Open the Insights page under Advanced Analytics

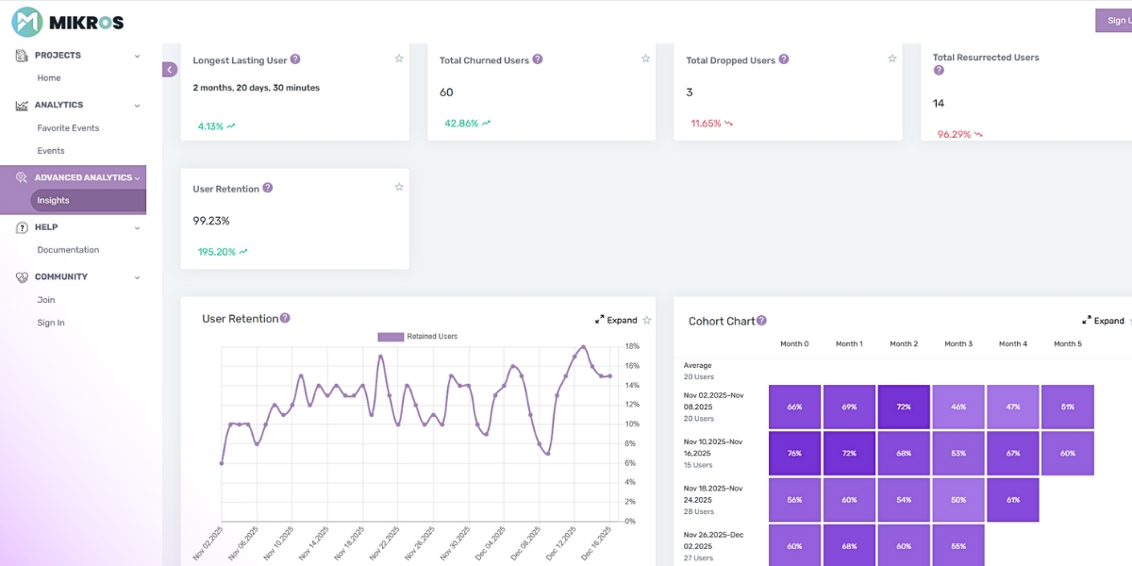(52, 200)
